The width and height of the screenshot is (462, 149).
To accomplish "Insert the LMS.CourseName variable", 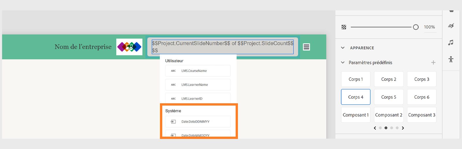I will (198, 71).
